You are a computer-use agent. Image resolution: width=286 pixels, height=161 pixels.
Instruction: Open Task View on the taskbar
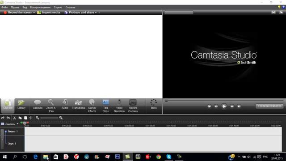click(25, 157)
